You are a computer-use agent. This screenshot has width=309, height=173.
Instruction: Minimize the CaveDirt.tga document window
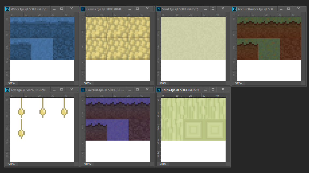pyautogui.click(x=130, y=90)
